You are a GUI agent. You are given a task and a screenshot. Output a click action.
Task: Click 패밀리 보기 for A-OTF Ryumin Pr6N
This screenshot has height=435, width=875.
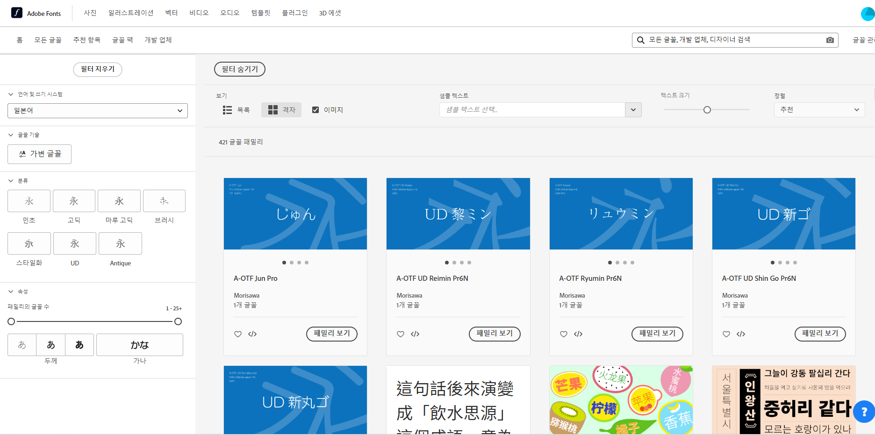pyautogui.click(x=657, y=334)
